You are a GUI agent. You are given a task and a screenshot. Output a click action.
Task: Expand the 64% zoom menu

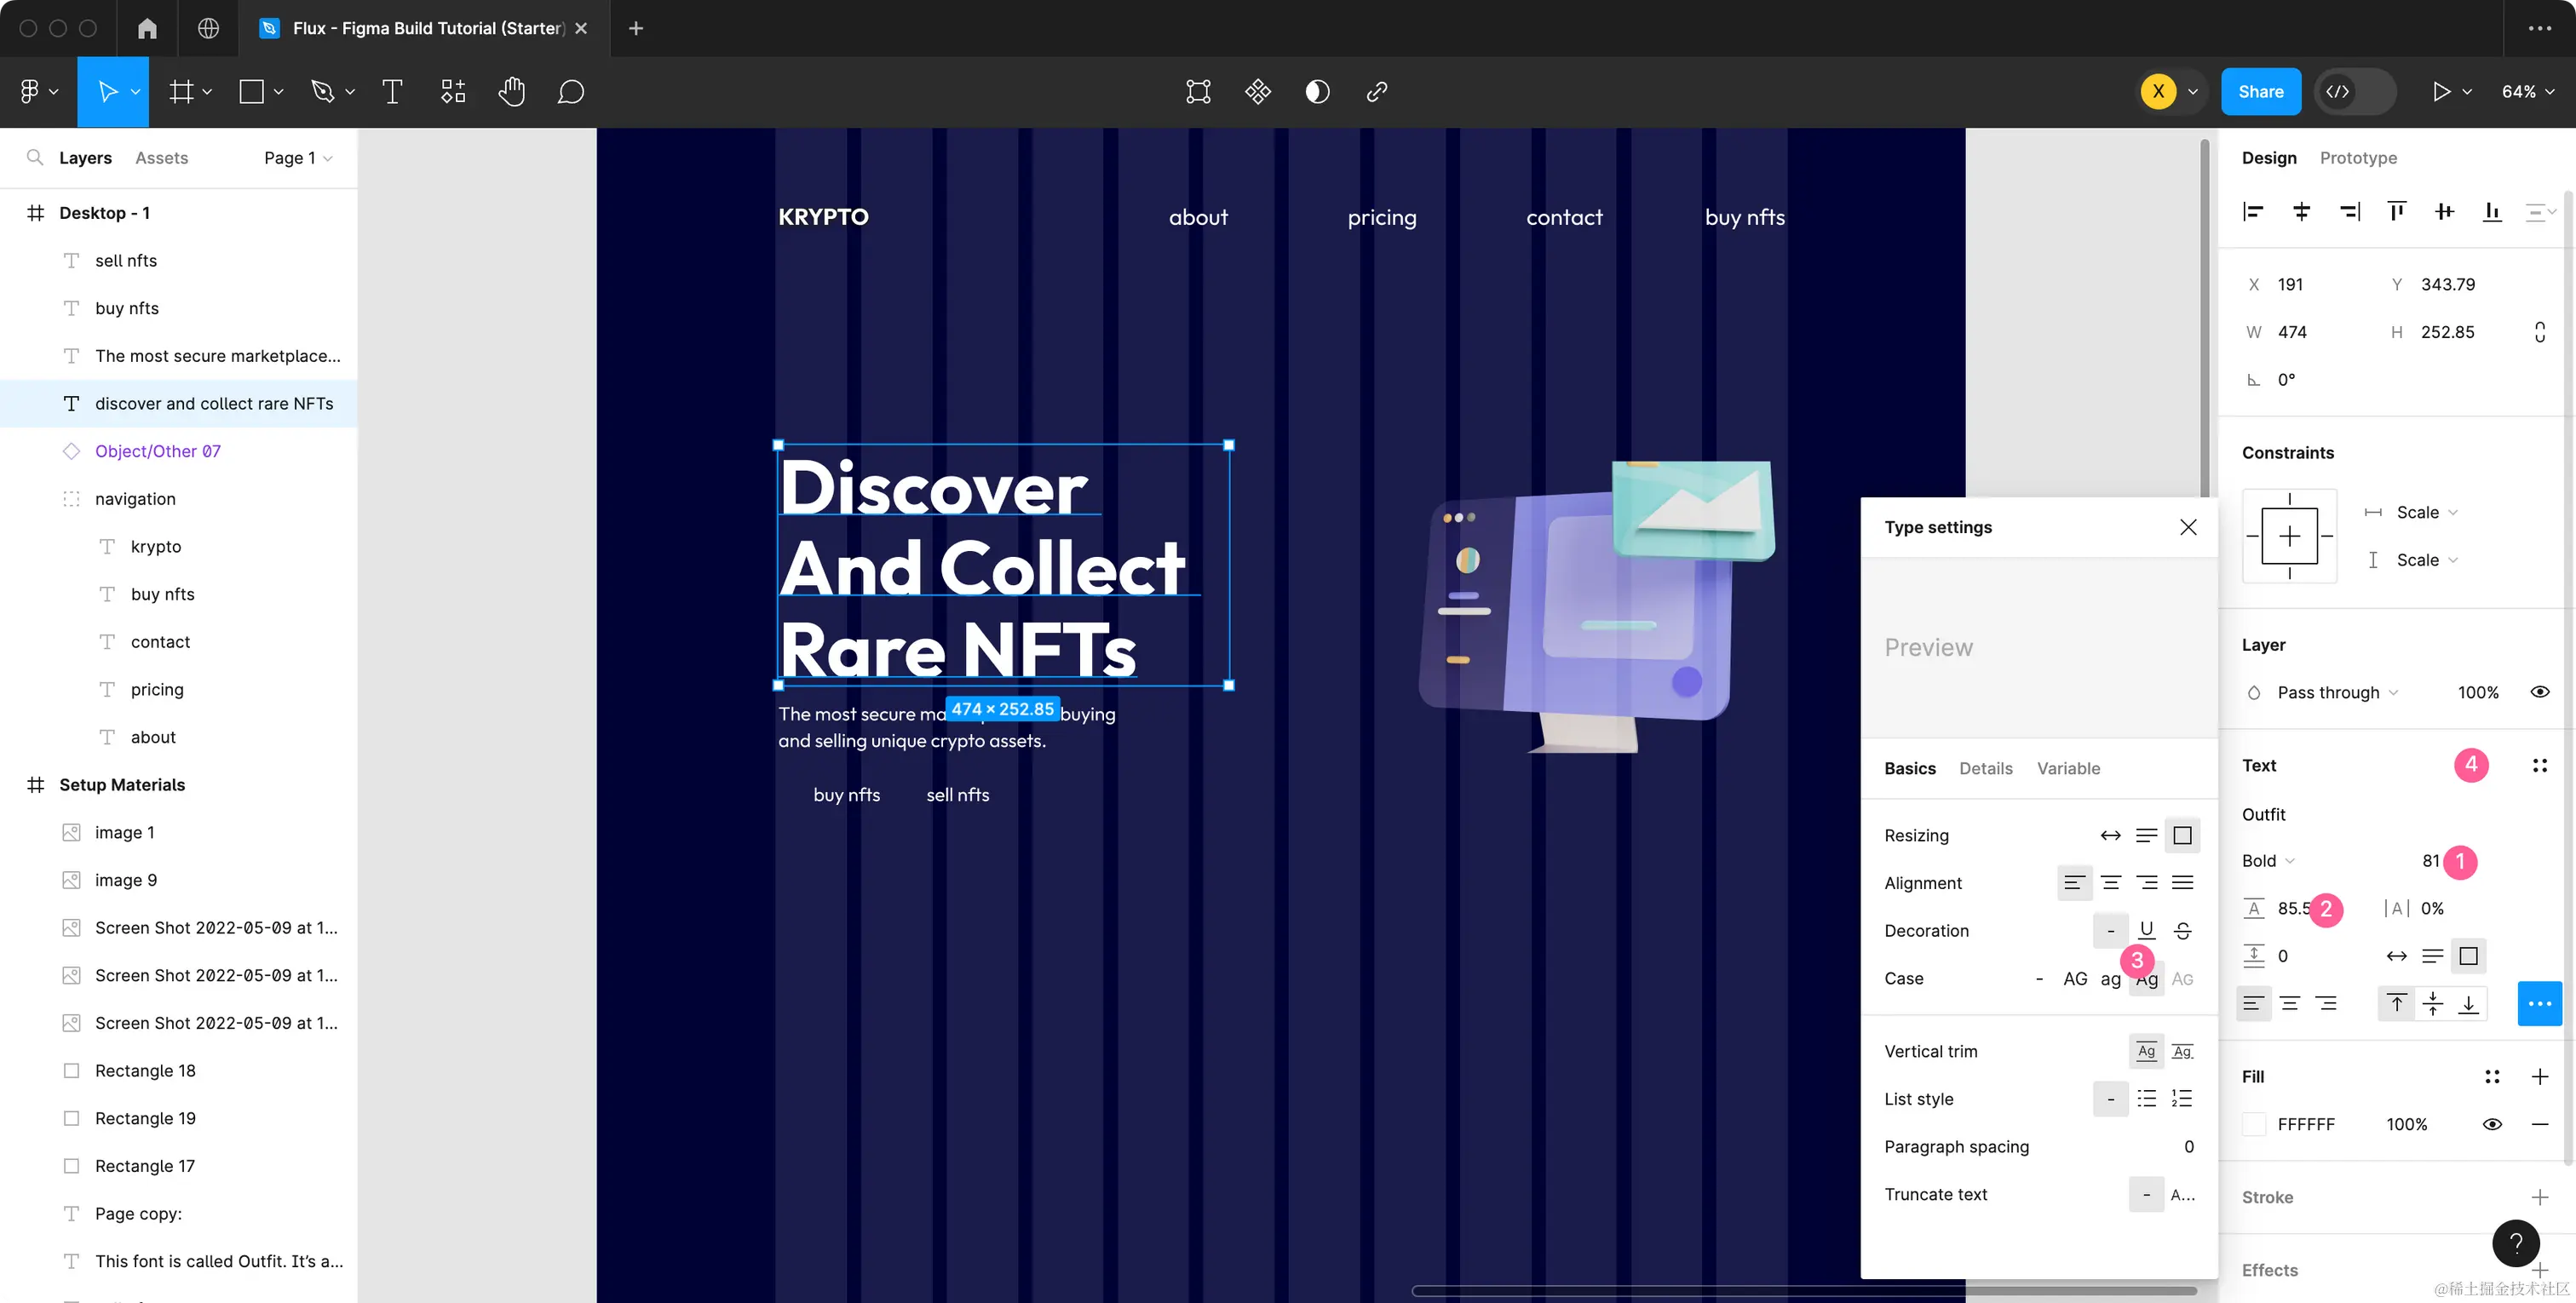tap(2527, 92)
